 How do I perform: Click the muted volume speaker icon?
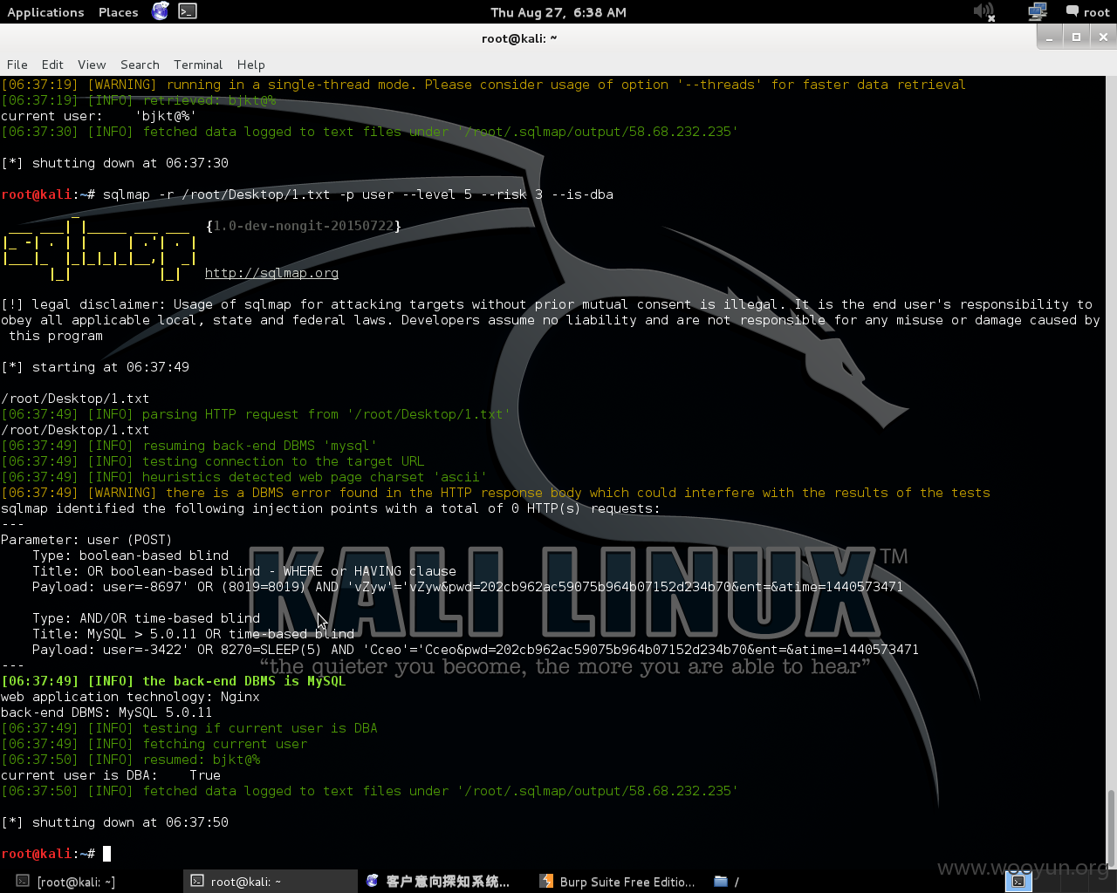(984, 11)
